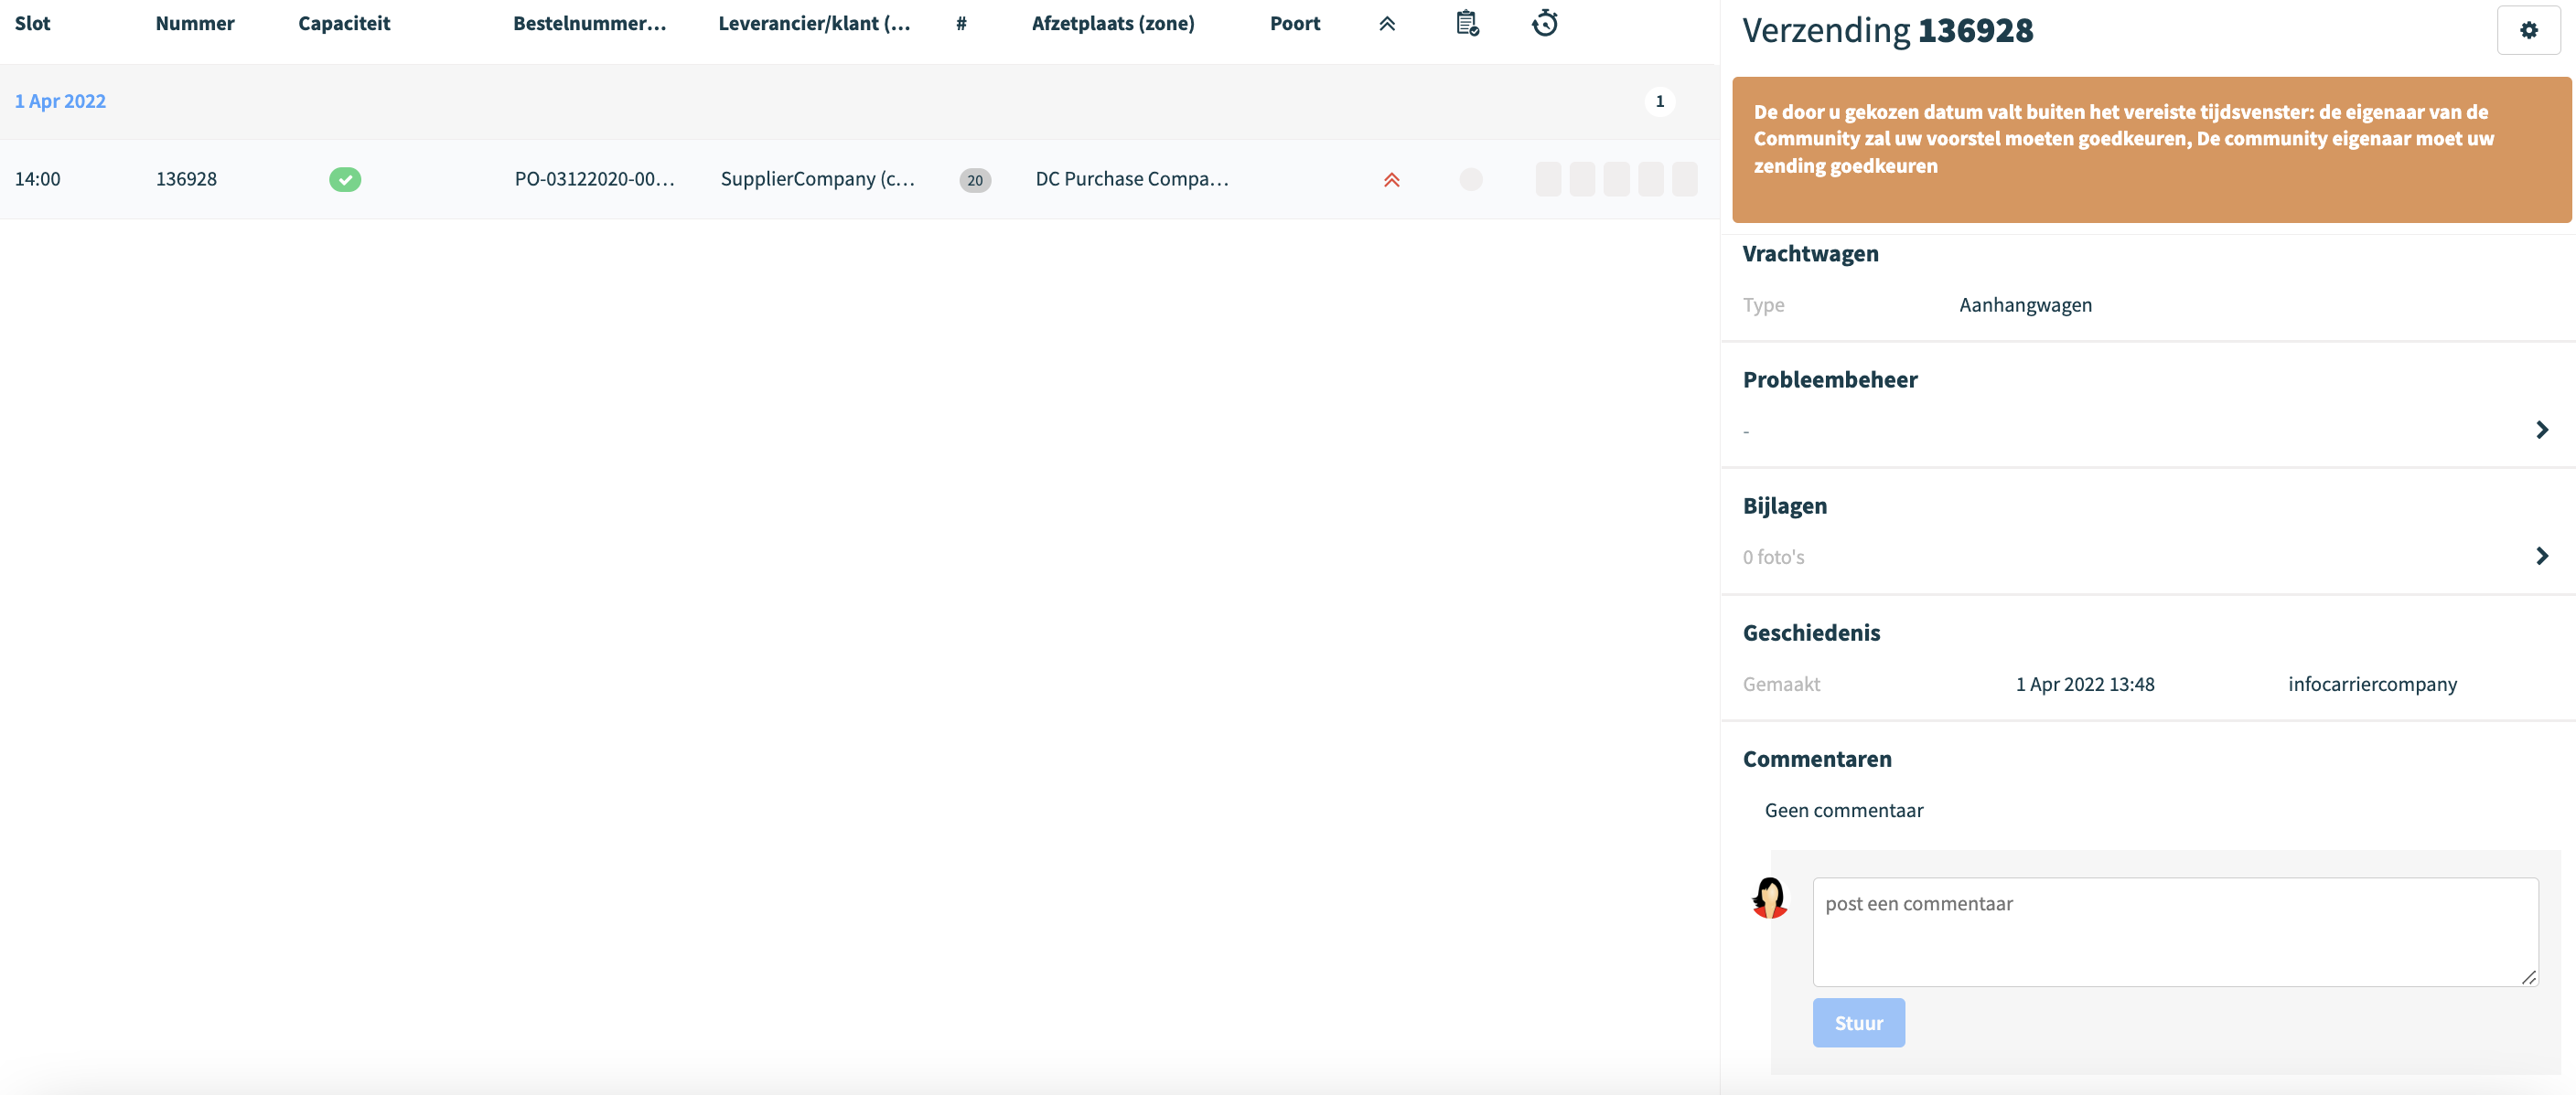Click the priority double-chevron column header

(1387, 24)
